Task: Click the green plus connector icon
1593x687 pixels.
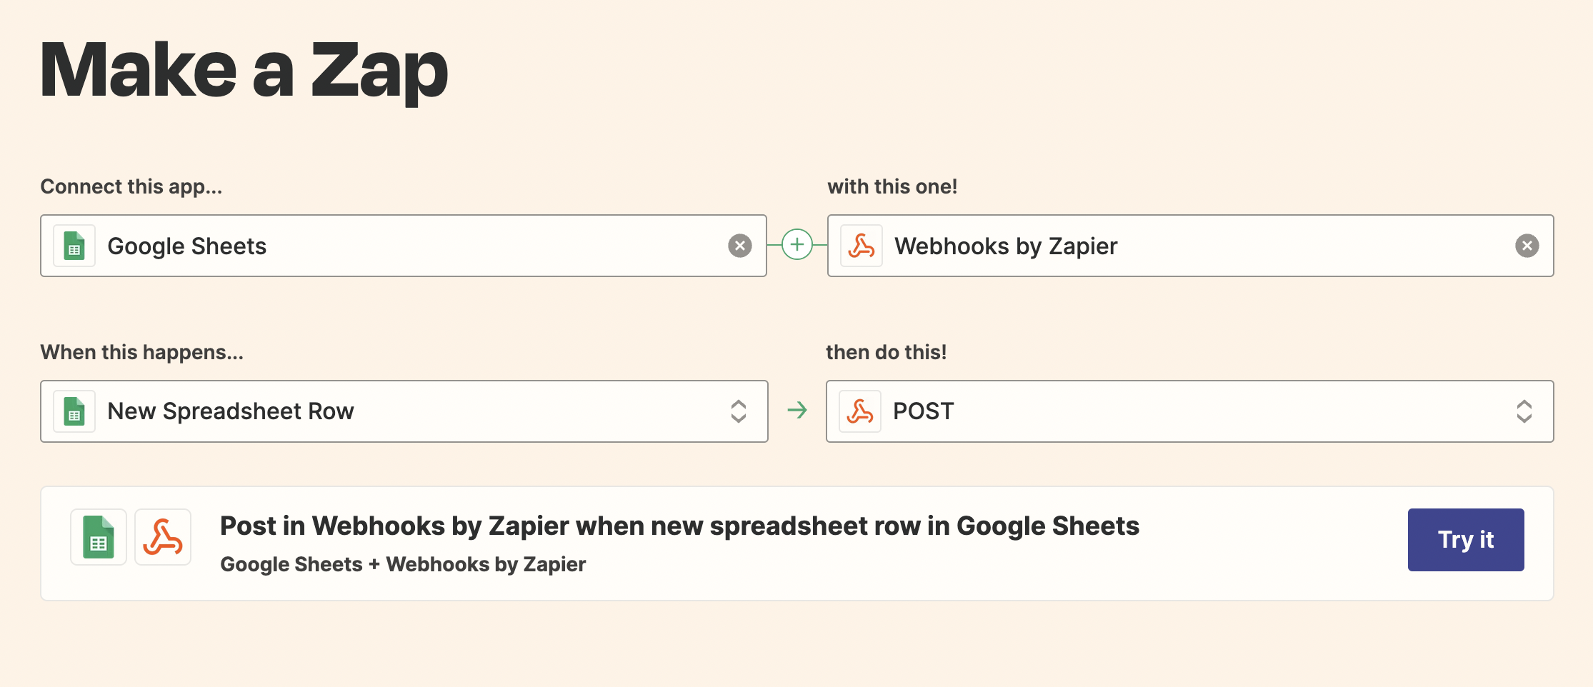Action: pos(797,245)
